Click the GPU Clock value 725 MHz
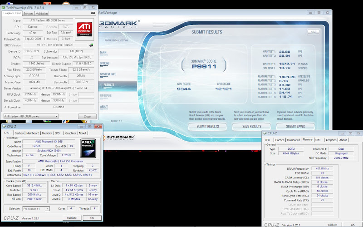363x227 pixels. coord(31,94)
